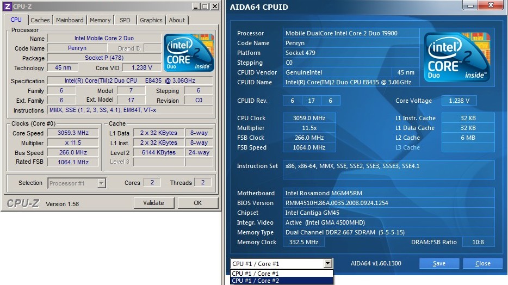This screenshot has height=285, width=508.
Task: Open the SPD tab
Action: tap(125, 20)
